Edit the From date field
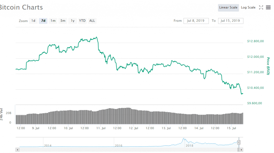274x153 pixels. click(x=196, y=21)
